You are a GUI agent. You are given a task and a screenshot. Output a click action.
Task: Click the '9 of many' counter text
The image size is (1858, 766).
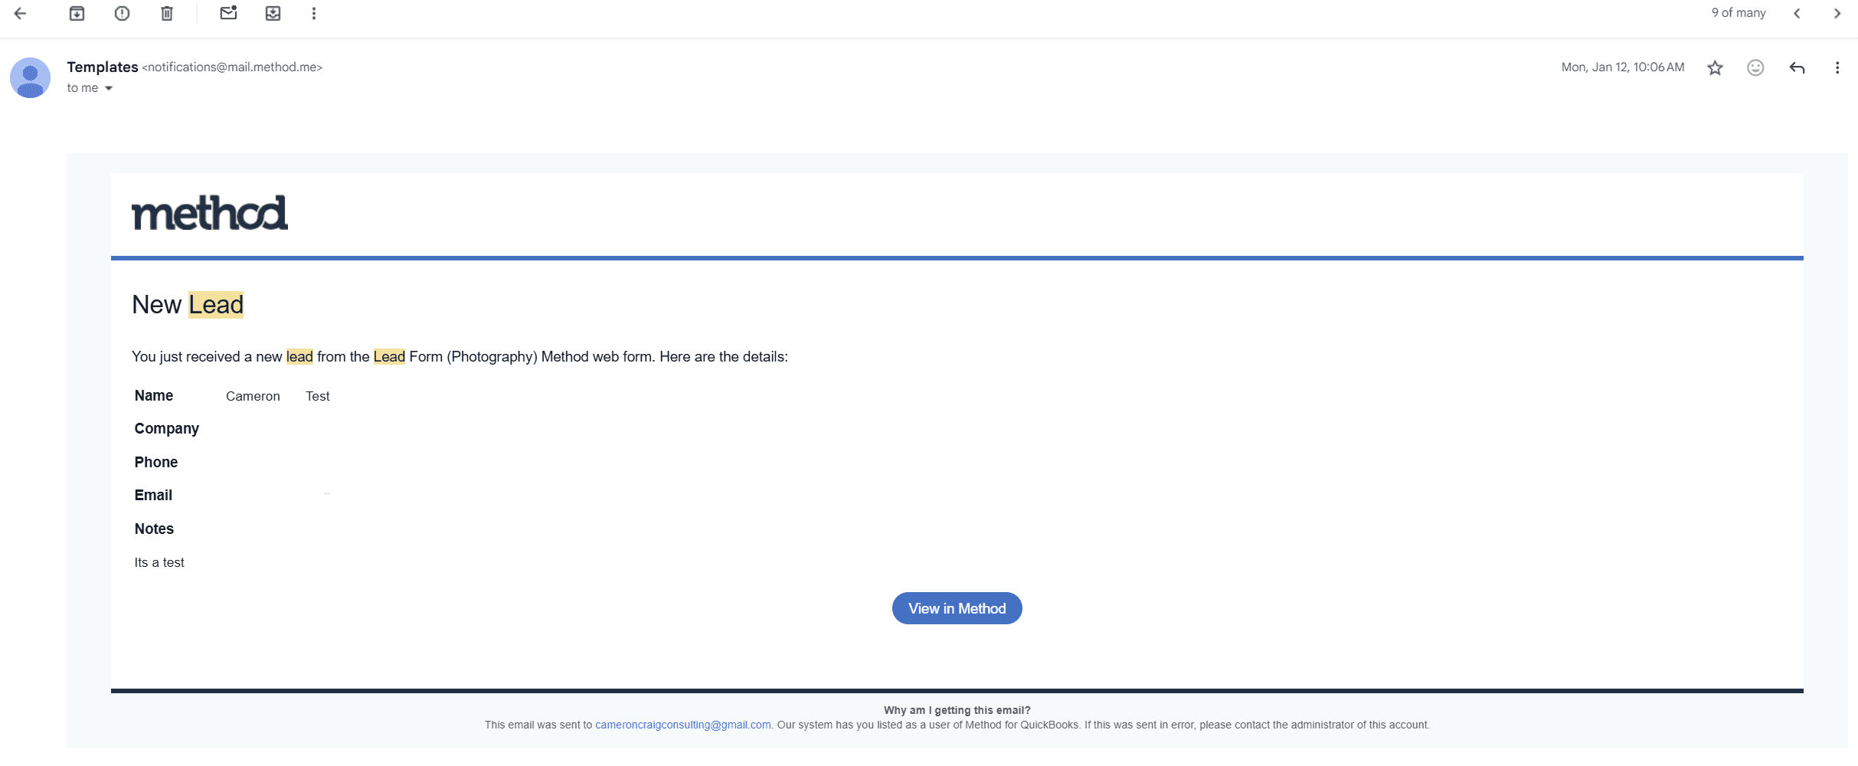click(1739, 12)
